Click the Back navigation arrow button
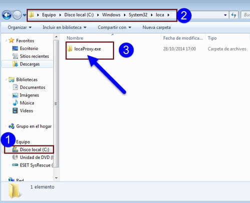250x203 pixels. pyautogui.click(x=6, y=15)
